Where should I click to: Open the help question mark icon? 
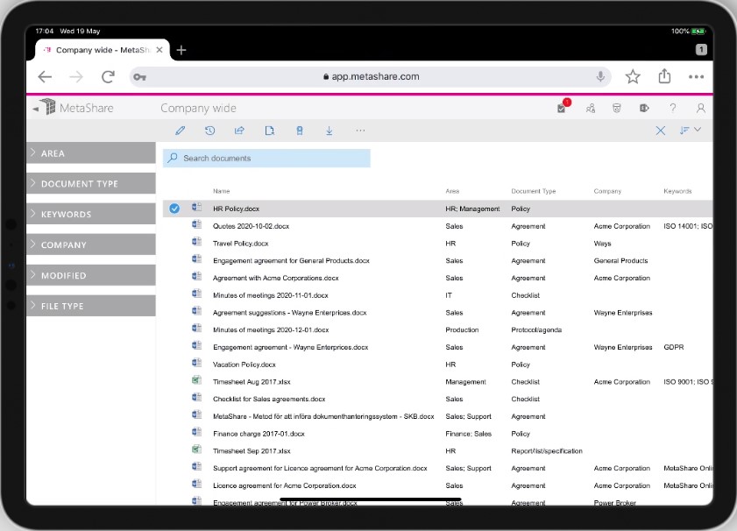coord(673,108)
